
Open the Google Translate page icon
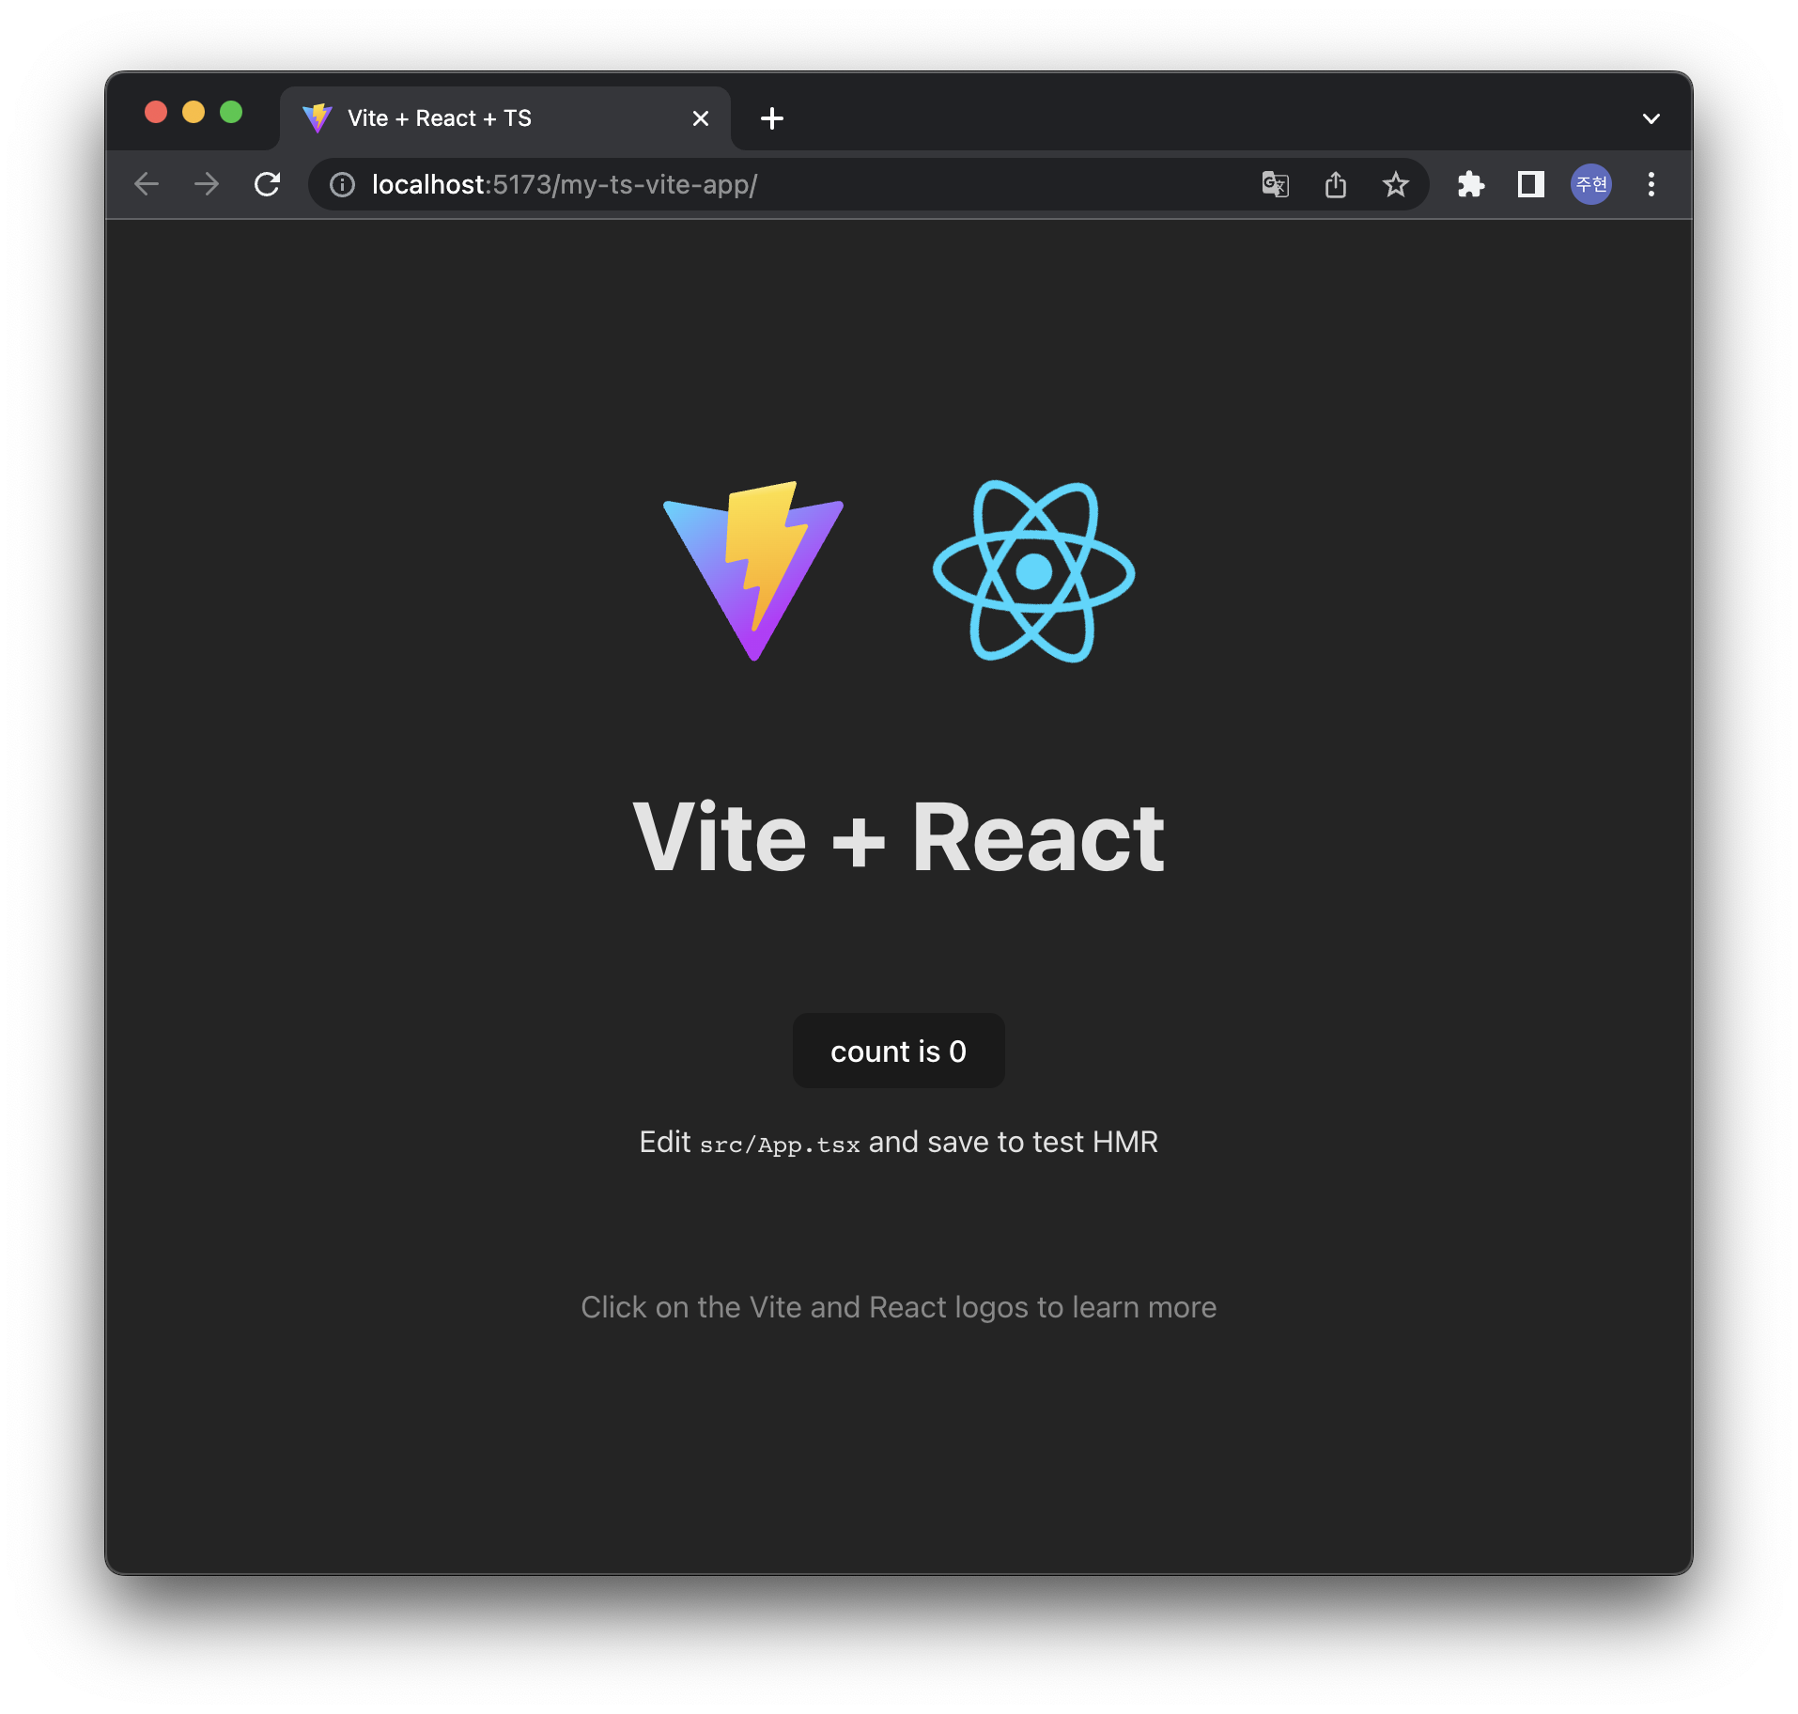tap(1275, 184)
